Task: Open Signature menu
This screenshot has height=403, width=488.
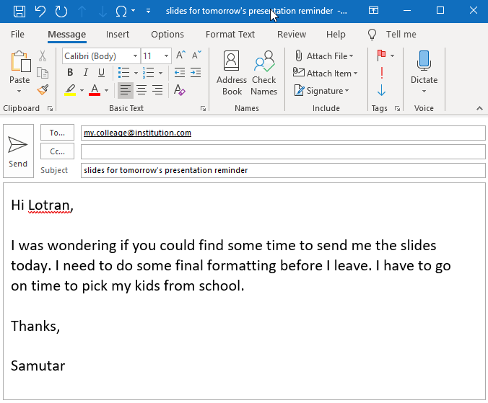Action: coord(321,91)
